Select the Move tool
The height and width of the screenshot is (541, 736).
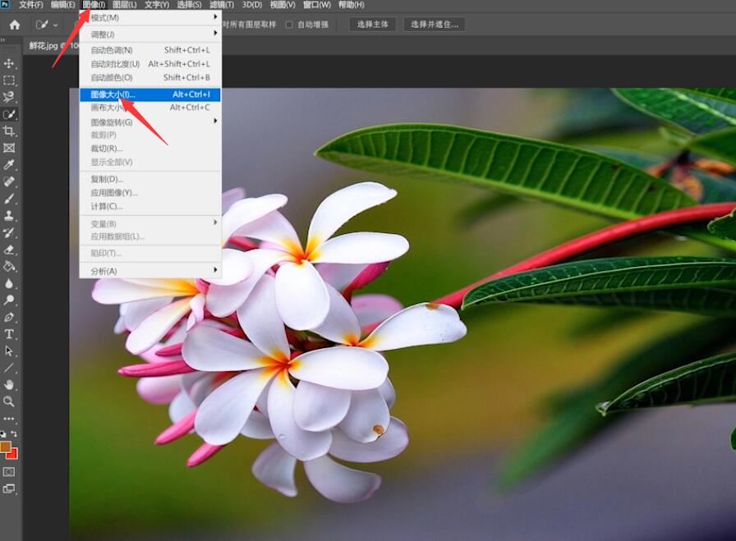(9, 63)
